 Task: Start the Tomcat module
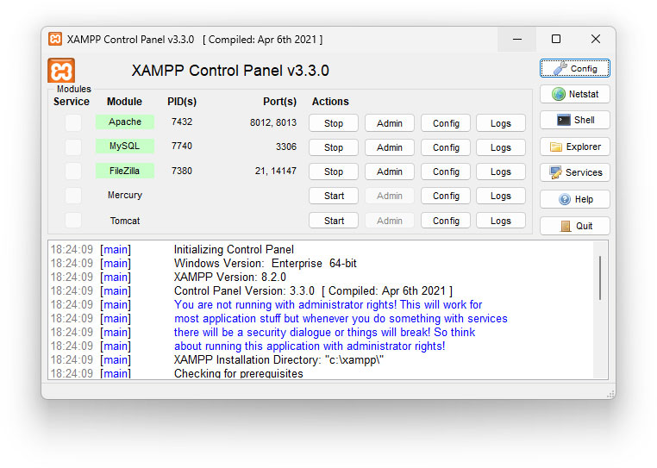334,221
